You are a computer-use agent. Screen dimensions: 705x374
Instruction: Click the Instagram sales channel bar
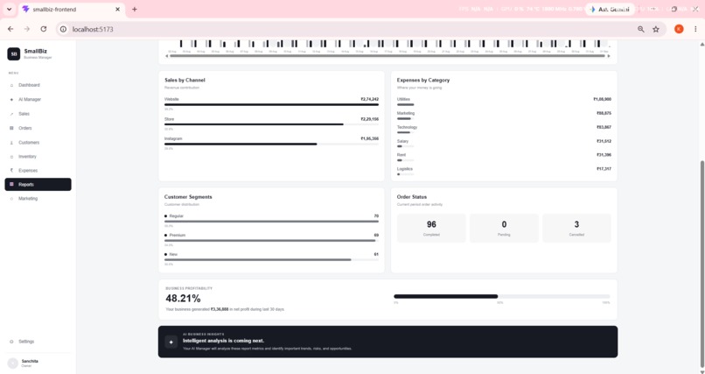pyautogui.click(x=271, y=144)
